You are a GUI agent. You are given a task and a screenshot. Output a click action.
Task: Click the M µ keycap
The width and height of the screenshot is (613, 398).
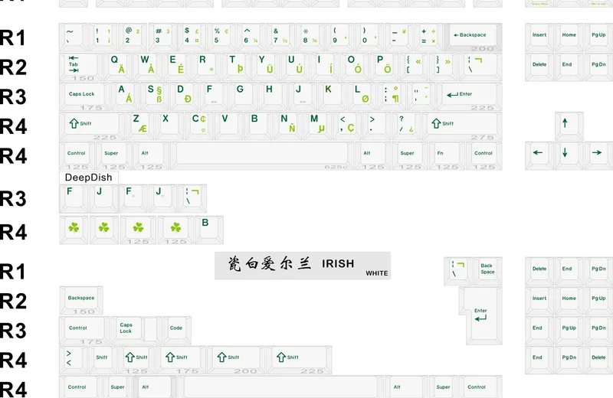[318, 126]
